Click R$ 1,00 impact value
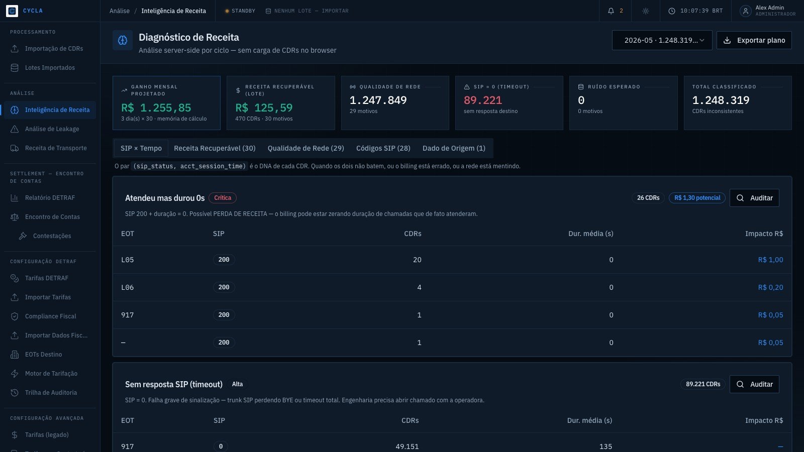 [770, 260]
